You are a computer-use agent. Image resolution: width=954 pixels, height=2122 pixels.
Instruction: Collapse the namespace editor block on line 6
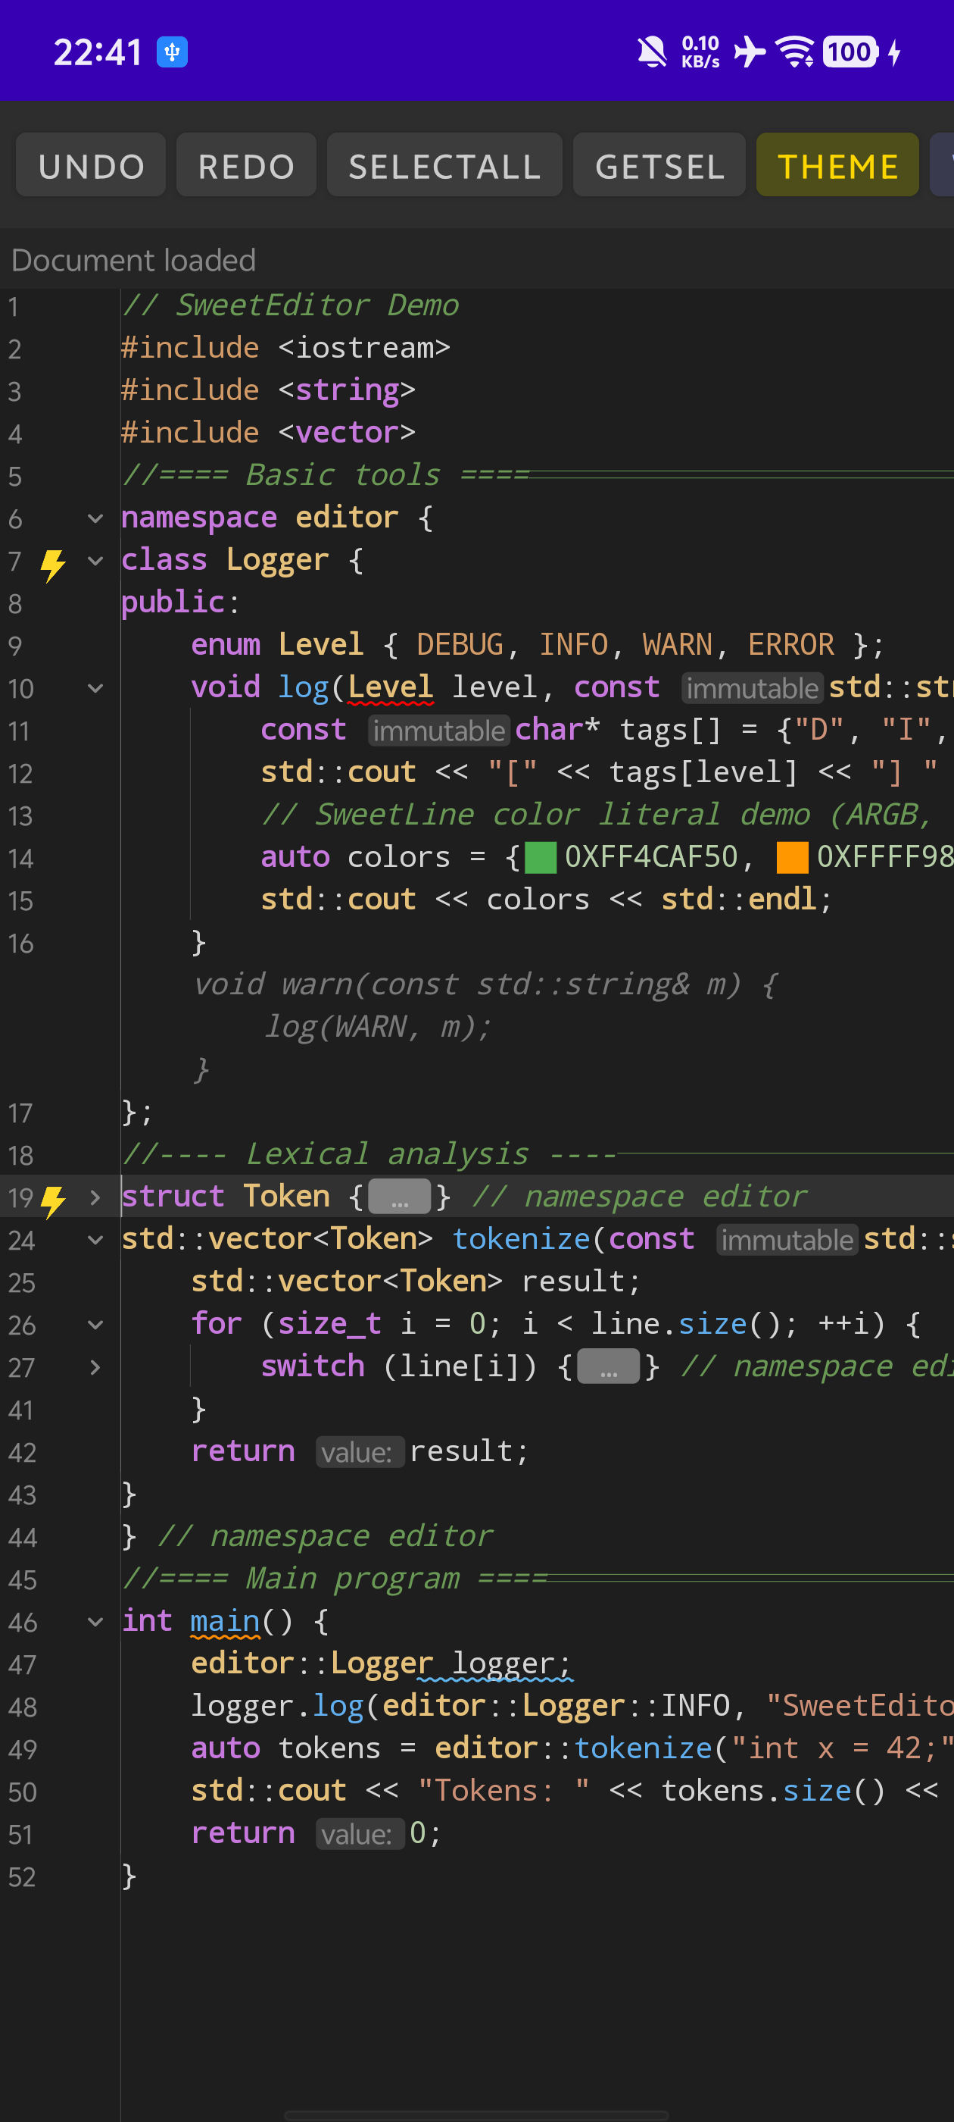tap(95, 519)
